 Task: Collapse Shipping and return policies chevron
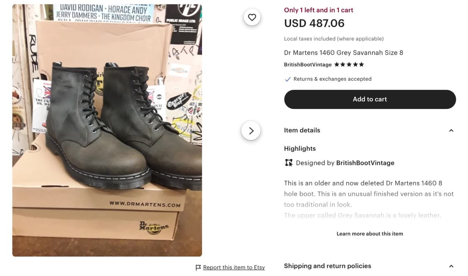(451, 266)
